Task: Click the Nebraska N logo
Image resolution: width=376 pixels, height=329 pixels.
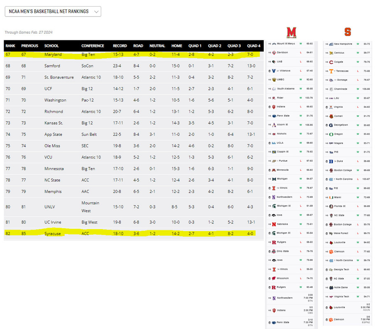Action: [x=274, y=224]
